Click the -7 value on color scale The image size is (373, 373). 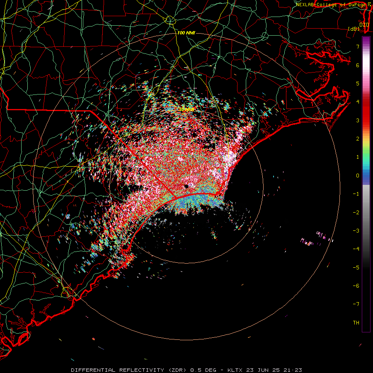[x=356, y=304]
